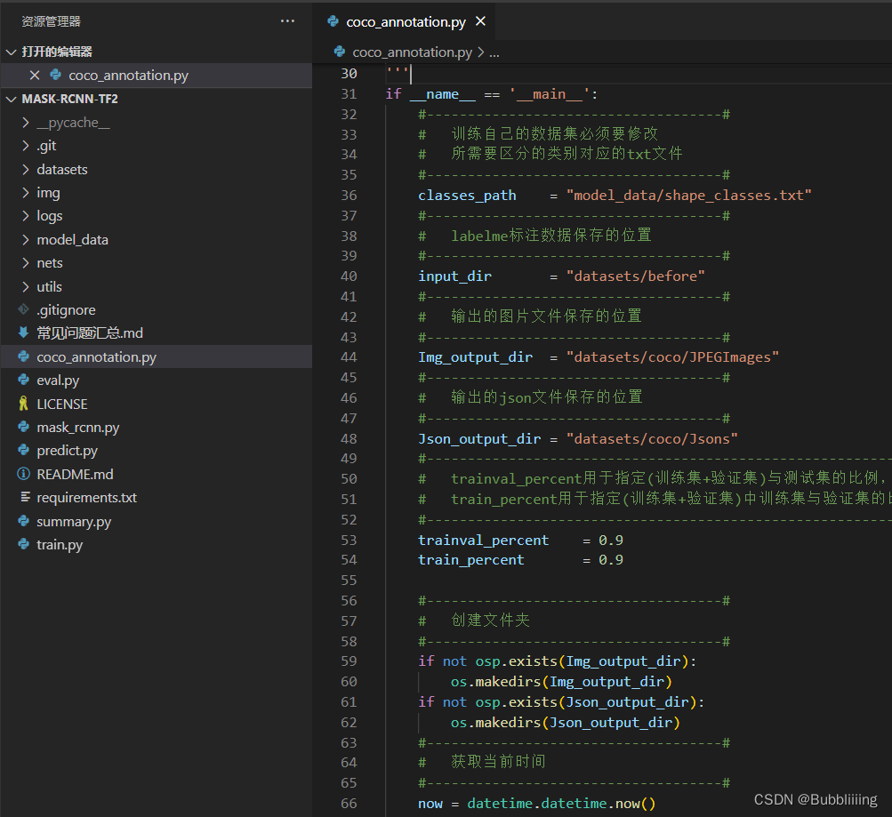Click string "datasets/coco/Jsons"
Screen dimensions: 892x817
(x=652, y=438)
